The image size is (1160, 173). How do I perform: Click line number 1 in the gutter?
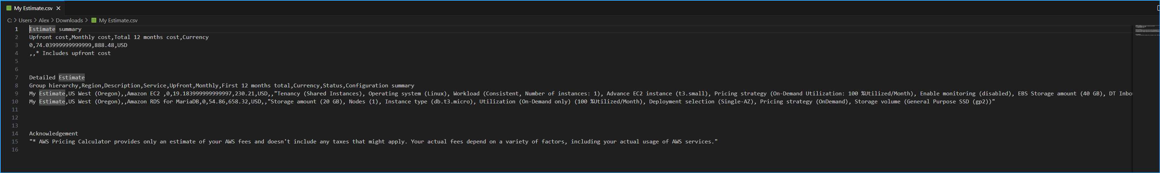point(16,29)
